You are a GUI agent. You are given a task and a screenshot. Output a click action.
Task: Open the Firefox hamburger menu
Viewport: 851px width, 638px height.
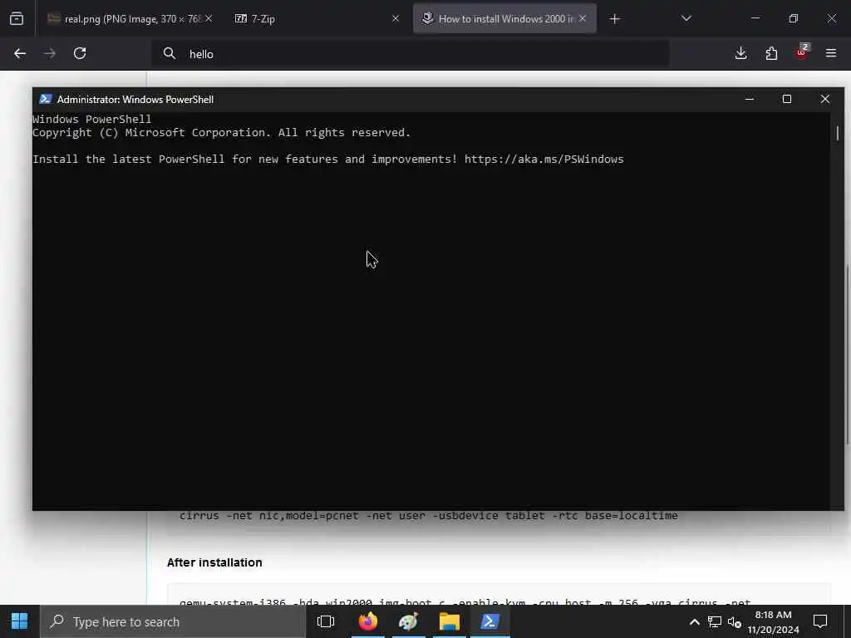[x=831, y=53]
